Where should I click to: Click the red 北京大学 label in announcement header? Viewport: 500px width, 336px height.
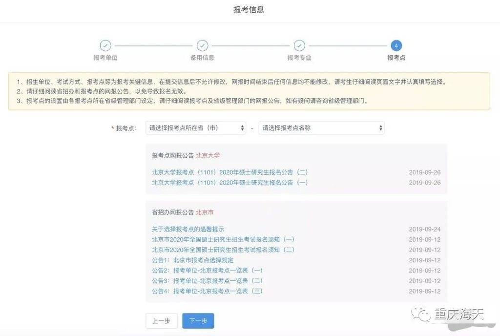[x=209, y=155]
